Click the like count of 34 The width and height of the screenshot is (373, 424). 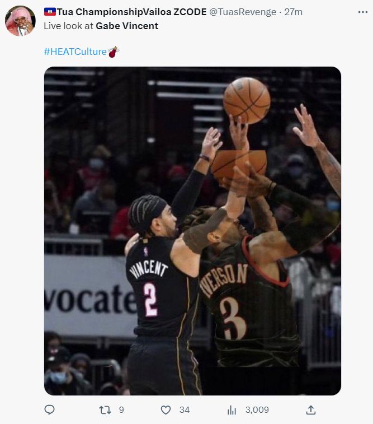click(185, 410)
